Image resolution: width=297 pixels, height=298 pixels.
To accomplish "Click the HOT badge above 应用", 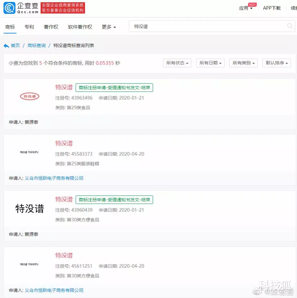I will pos(253,5).
